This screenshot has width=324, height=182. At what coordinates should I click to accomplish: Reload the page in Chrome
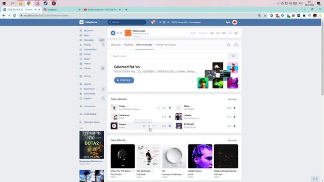click(x=15, y=16)
